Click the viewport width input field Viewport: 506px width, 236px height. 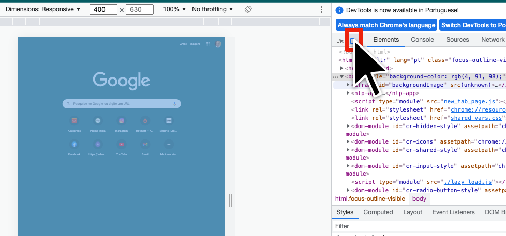pos(103,9)
